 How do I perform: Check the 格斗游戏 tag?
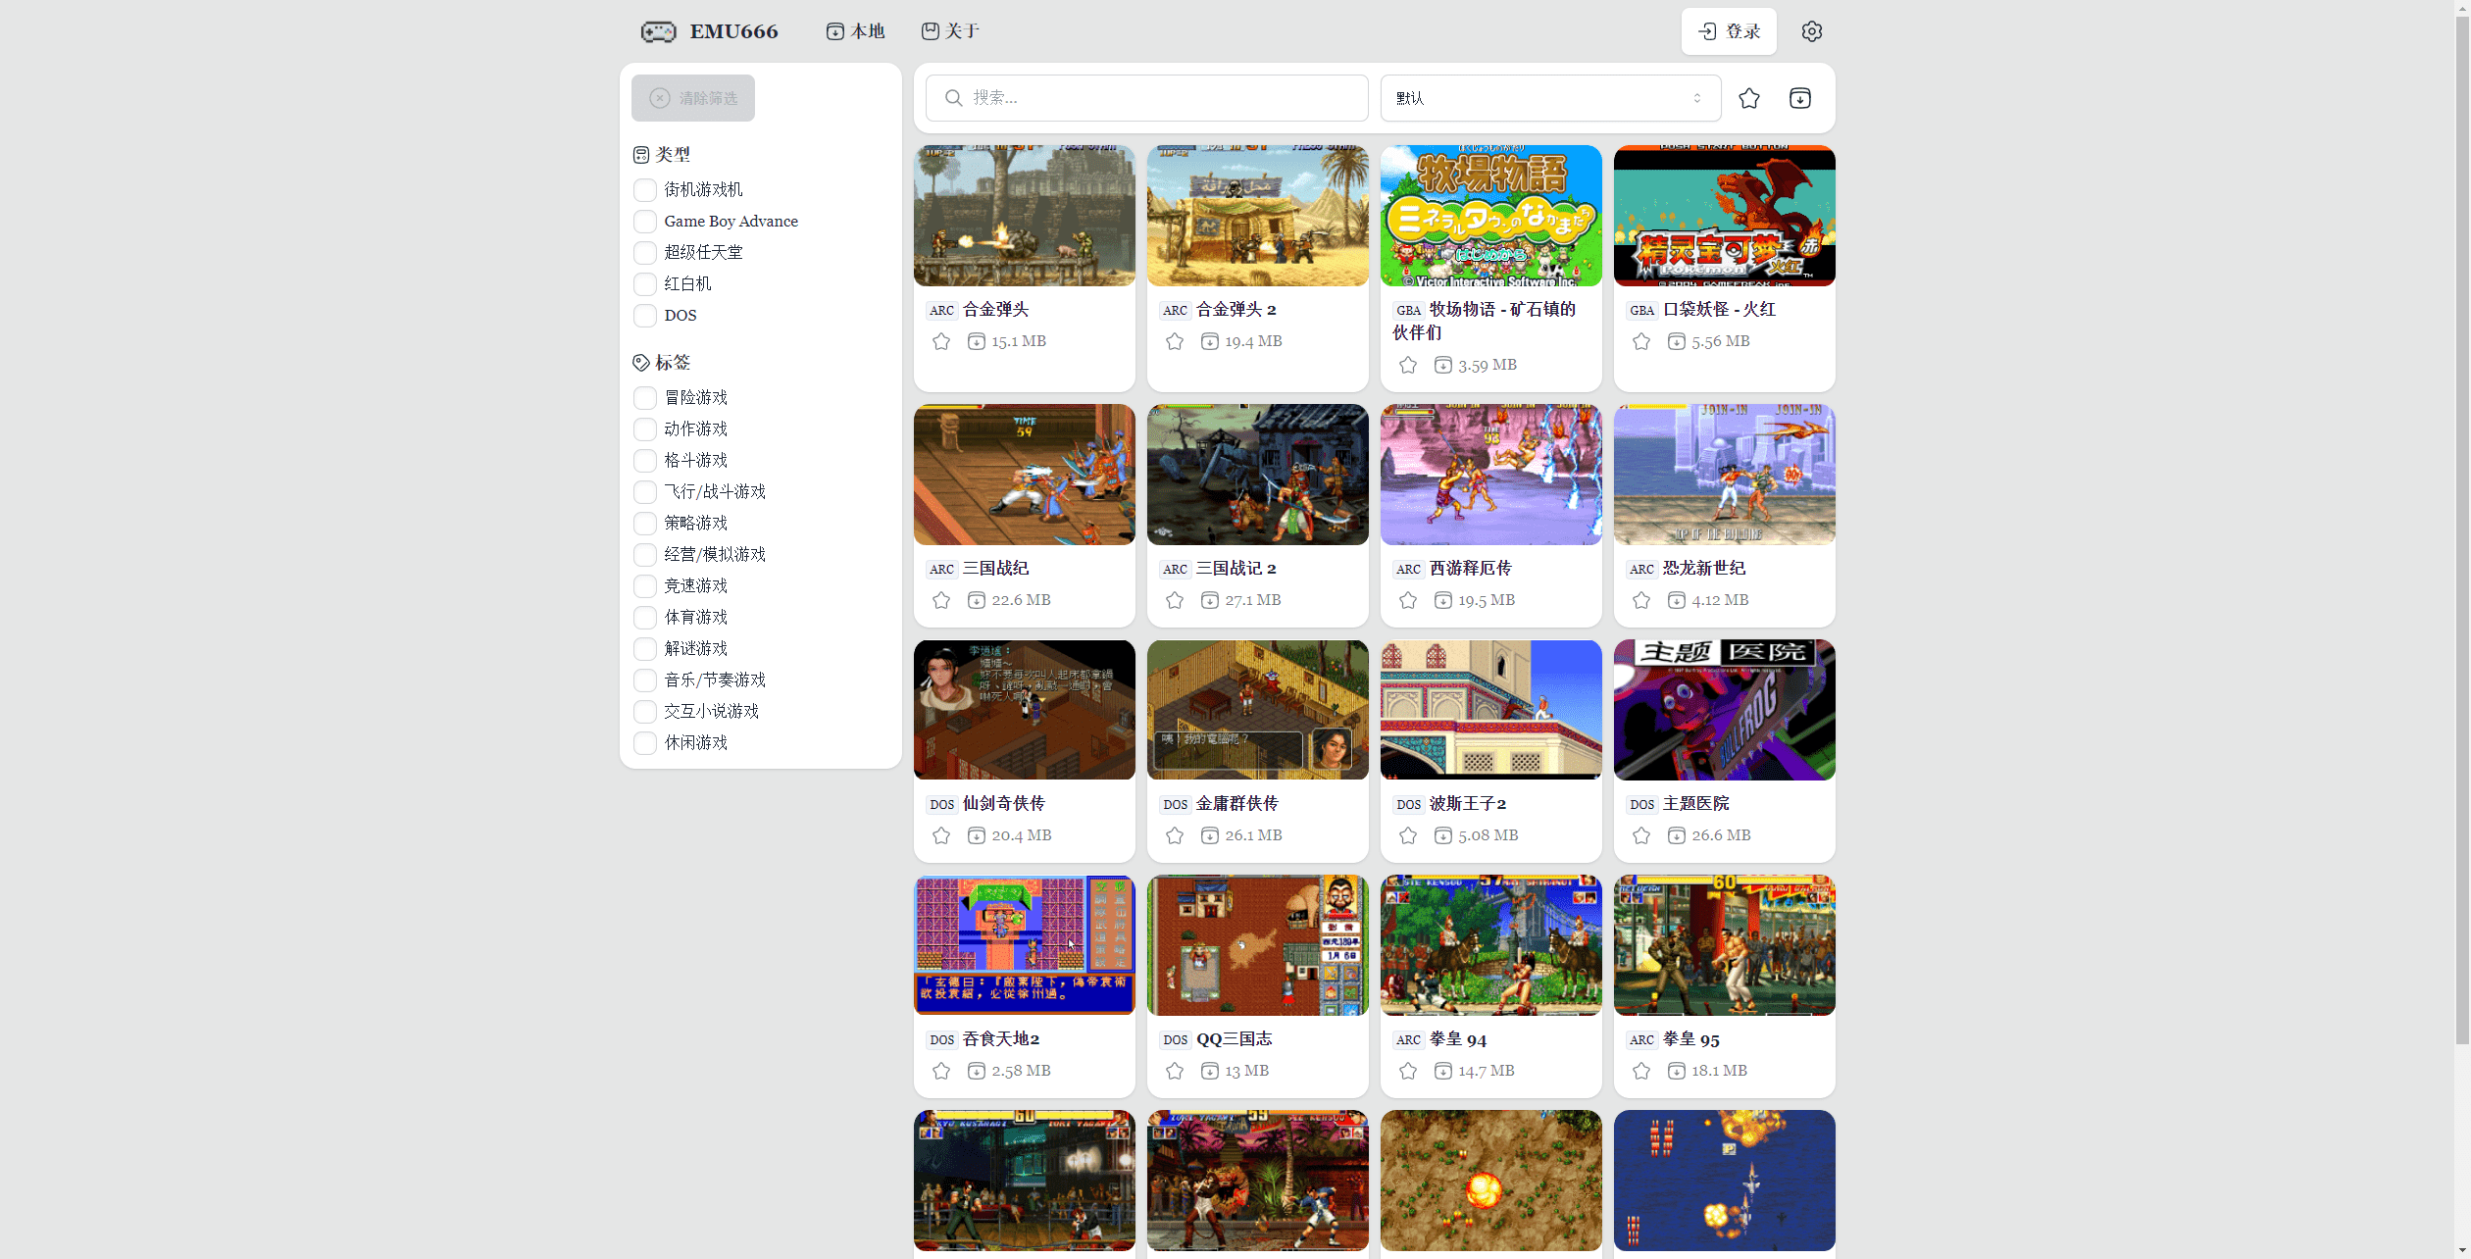point(645,460)
